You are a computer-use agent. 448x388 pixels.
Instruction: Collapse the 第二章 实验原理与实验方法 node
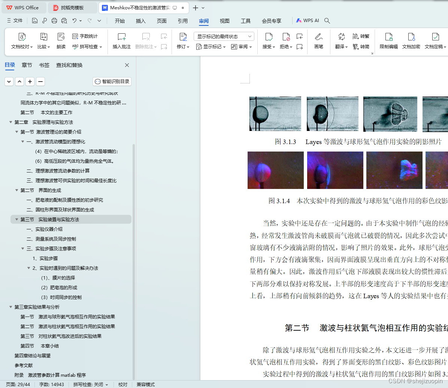10,122
